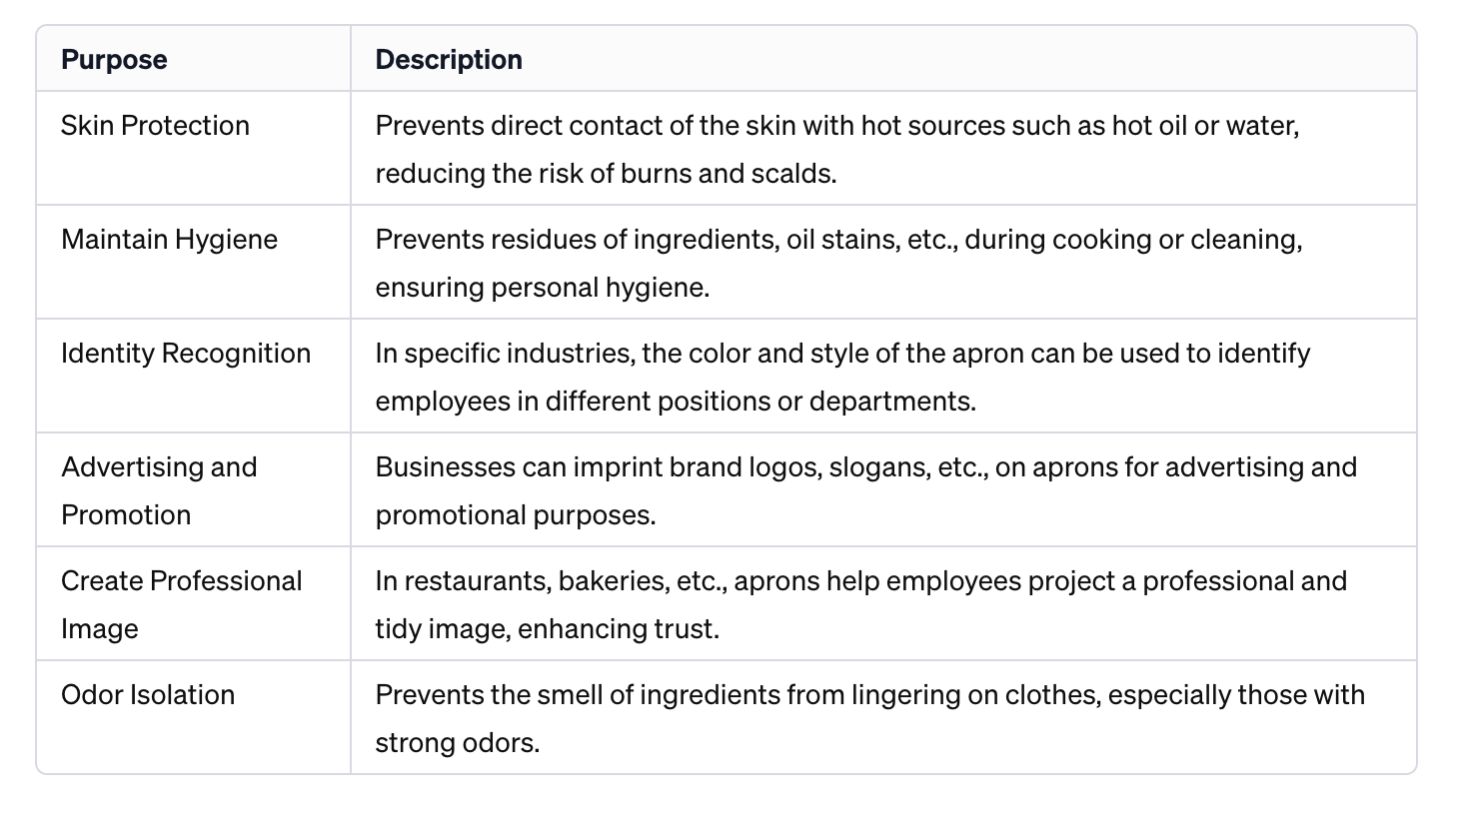Click the Description column header
The height and width of the screenshot is (829, 1465).
point(449,60)
